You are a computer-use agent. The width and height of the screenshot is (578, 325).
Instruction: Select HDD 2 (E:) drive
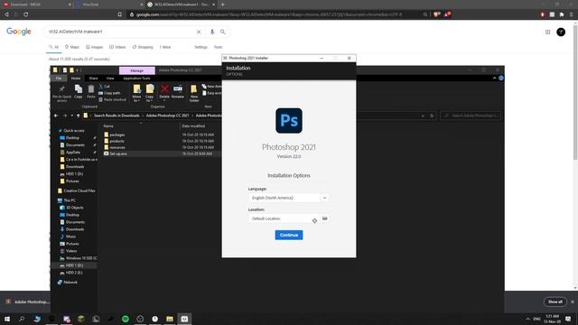74,273
